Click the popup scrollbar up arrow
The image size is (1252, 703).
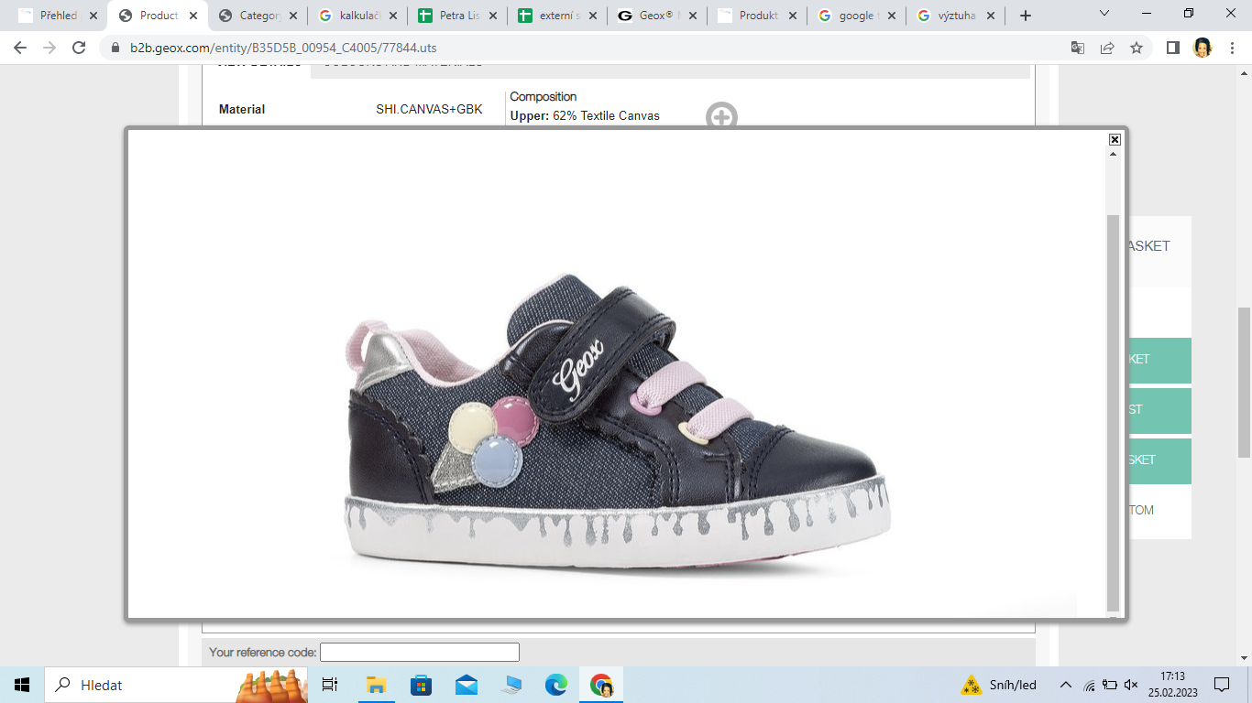point(1114,154)
